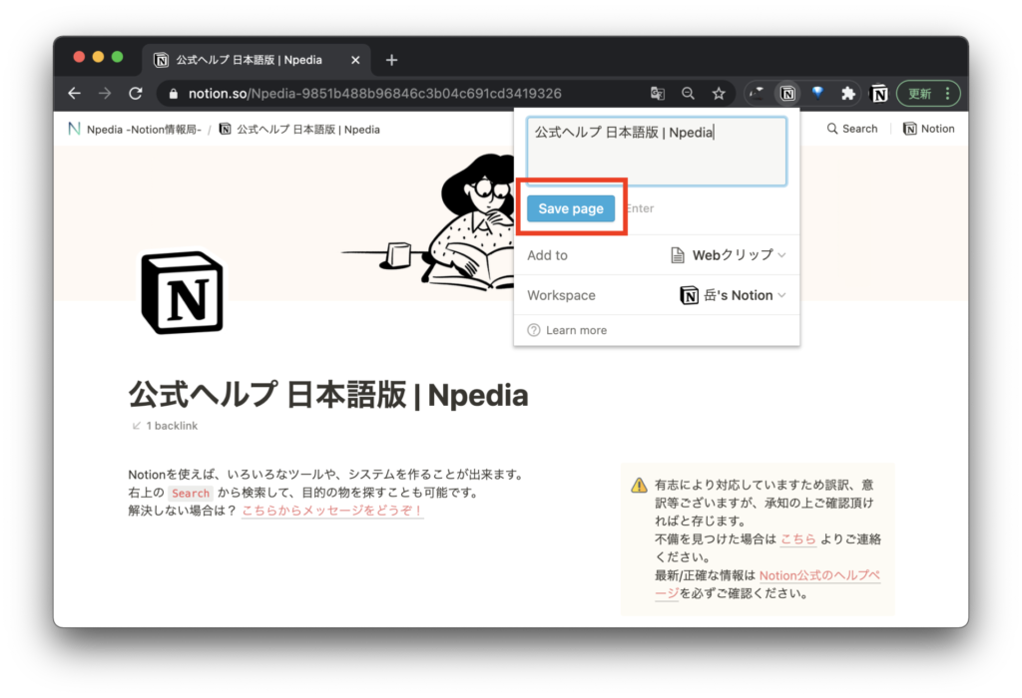Open the Add to Webクリップ dropdown
This screenshot has height=698, width=1022.
pos(728,255)
